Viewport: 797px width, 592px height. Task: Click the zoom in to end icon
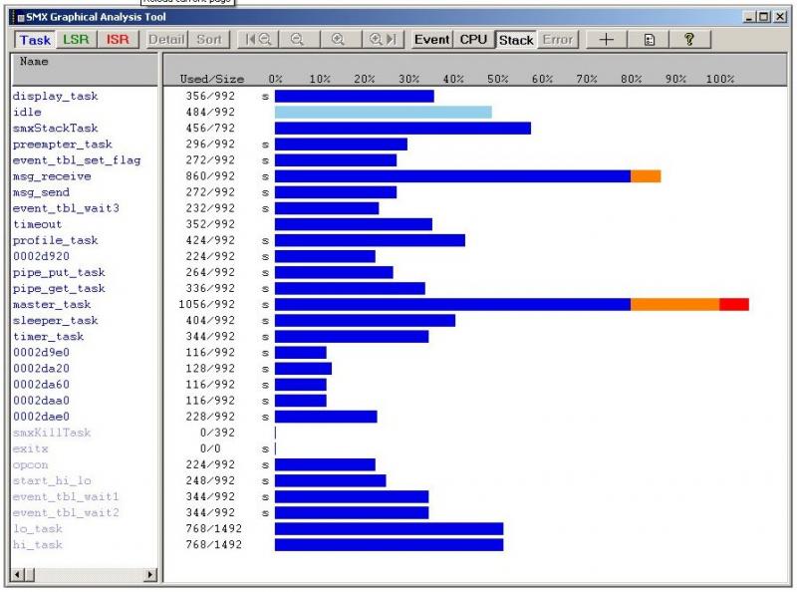(383, 40)
